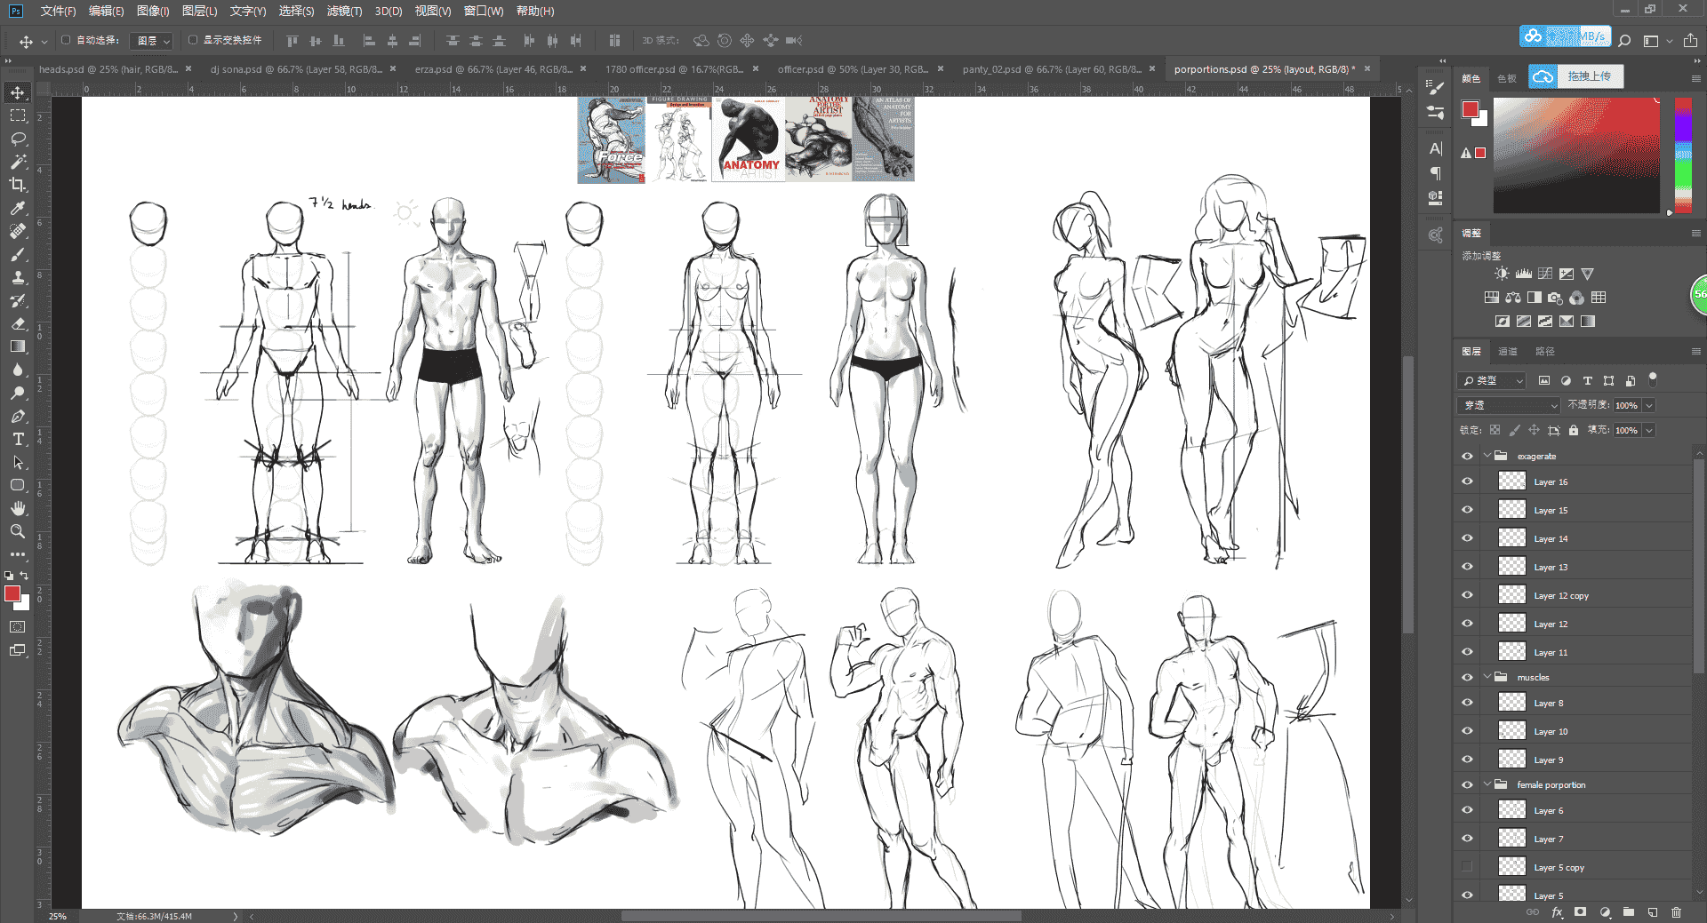Click the foreground red color swatch

[x=1470, y=109]
